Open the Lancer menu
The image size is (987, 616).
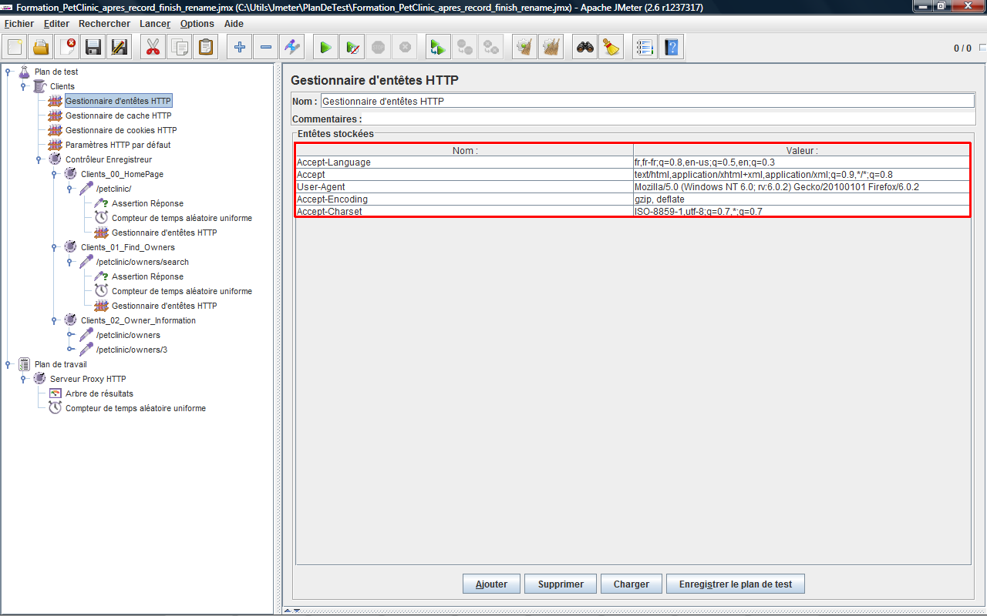pos(155,24)
